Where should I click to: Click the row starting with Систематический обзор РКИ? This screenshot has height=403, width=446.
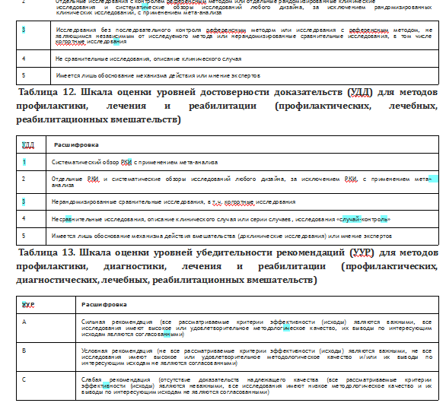pyautogui.click(x=228, y=162)
